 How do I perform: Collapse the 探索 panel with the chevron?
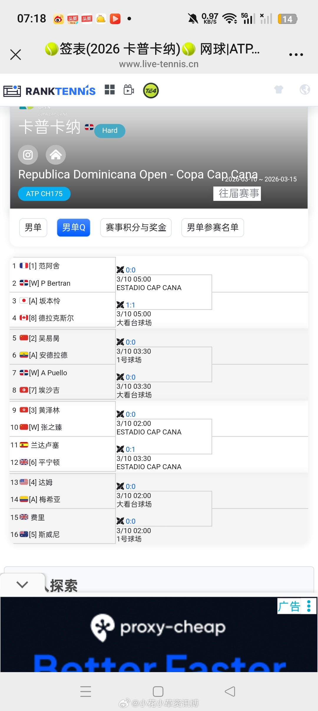(x=22, y=584)
